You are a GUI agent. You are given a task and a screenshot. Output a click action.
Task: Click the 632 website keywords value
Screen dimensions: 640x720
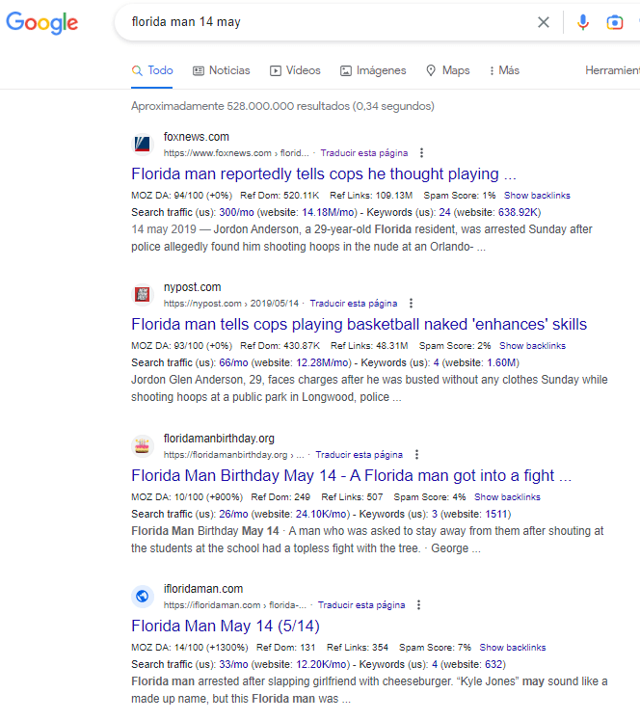click(x=493, y=664)
